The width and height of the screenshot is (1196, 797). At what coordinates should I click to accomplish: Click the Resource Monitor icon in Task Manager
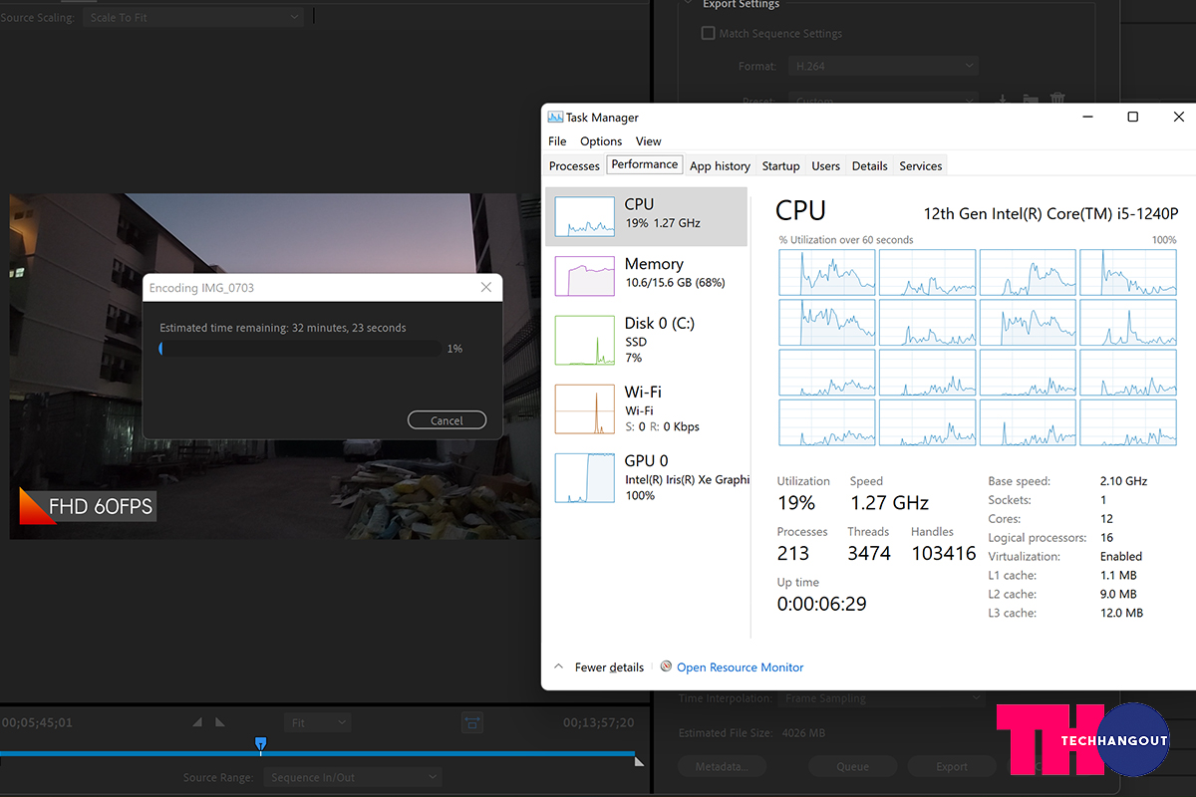(x=666, y=666)
